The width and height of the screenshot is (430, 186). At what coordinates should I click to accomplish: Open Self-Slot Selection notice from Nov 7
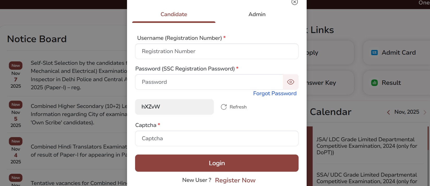click(79, 75)
